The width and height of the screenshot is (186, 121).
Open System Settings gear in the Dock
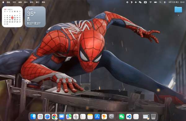pos(111,116)
